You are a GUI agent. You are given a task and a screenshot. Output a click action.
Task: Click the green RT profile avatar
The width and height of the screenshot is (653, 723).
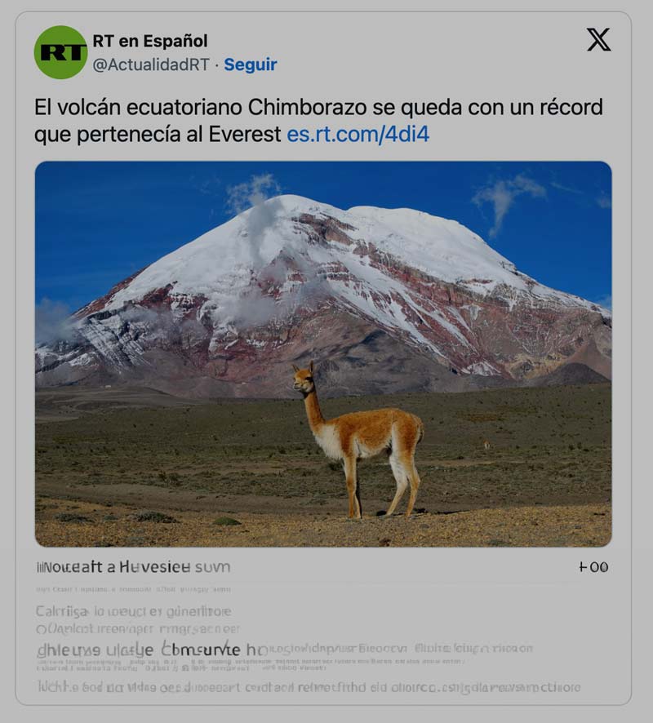(60, 52)
